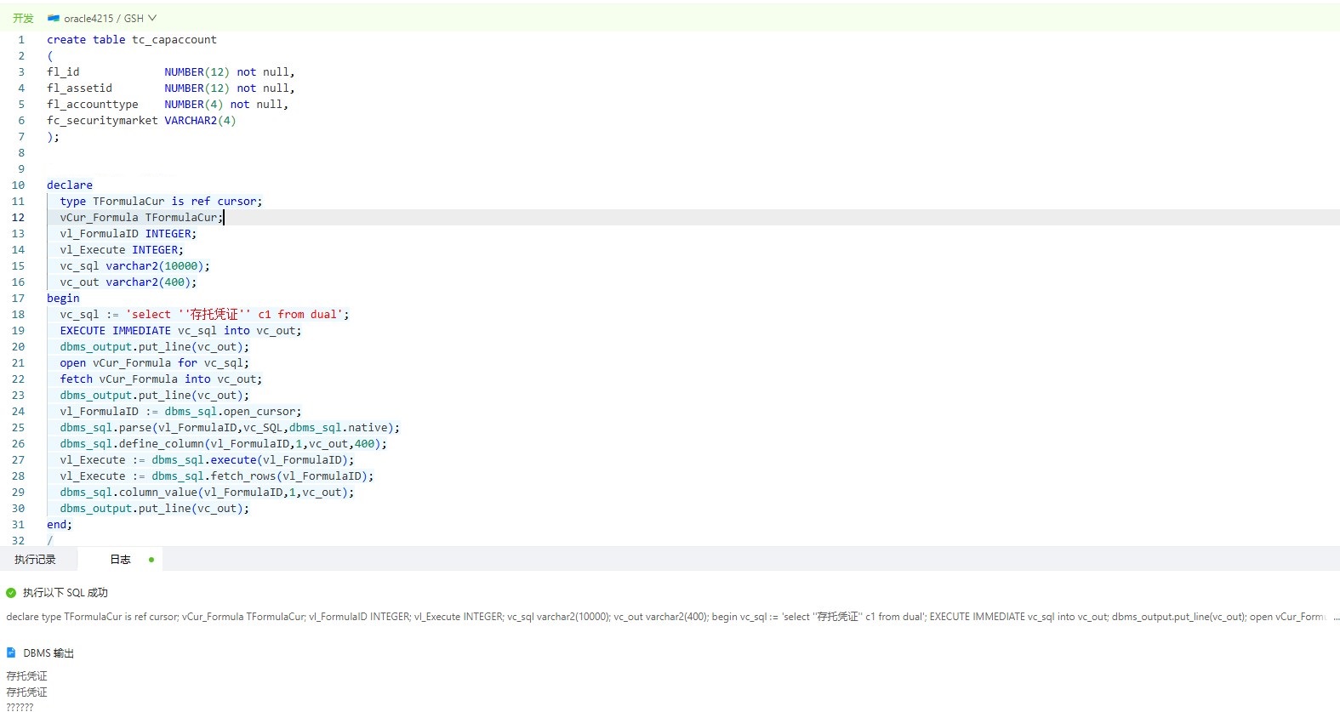Click the dbms_sql.parse statement on line 25
The width and height of the screenshot is (1340, 712).
click(230, 428)
